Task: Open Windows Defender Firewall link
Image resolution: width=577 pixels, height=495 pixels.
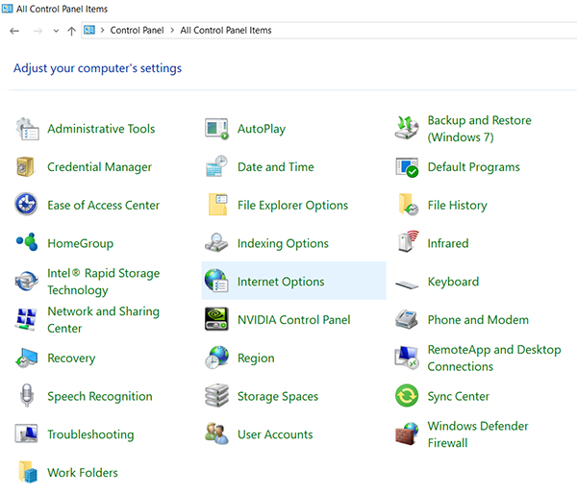Action: pyautogui.click(x=478, y=434)
